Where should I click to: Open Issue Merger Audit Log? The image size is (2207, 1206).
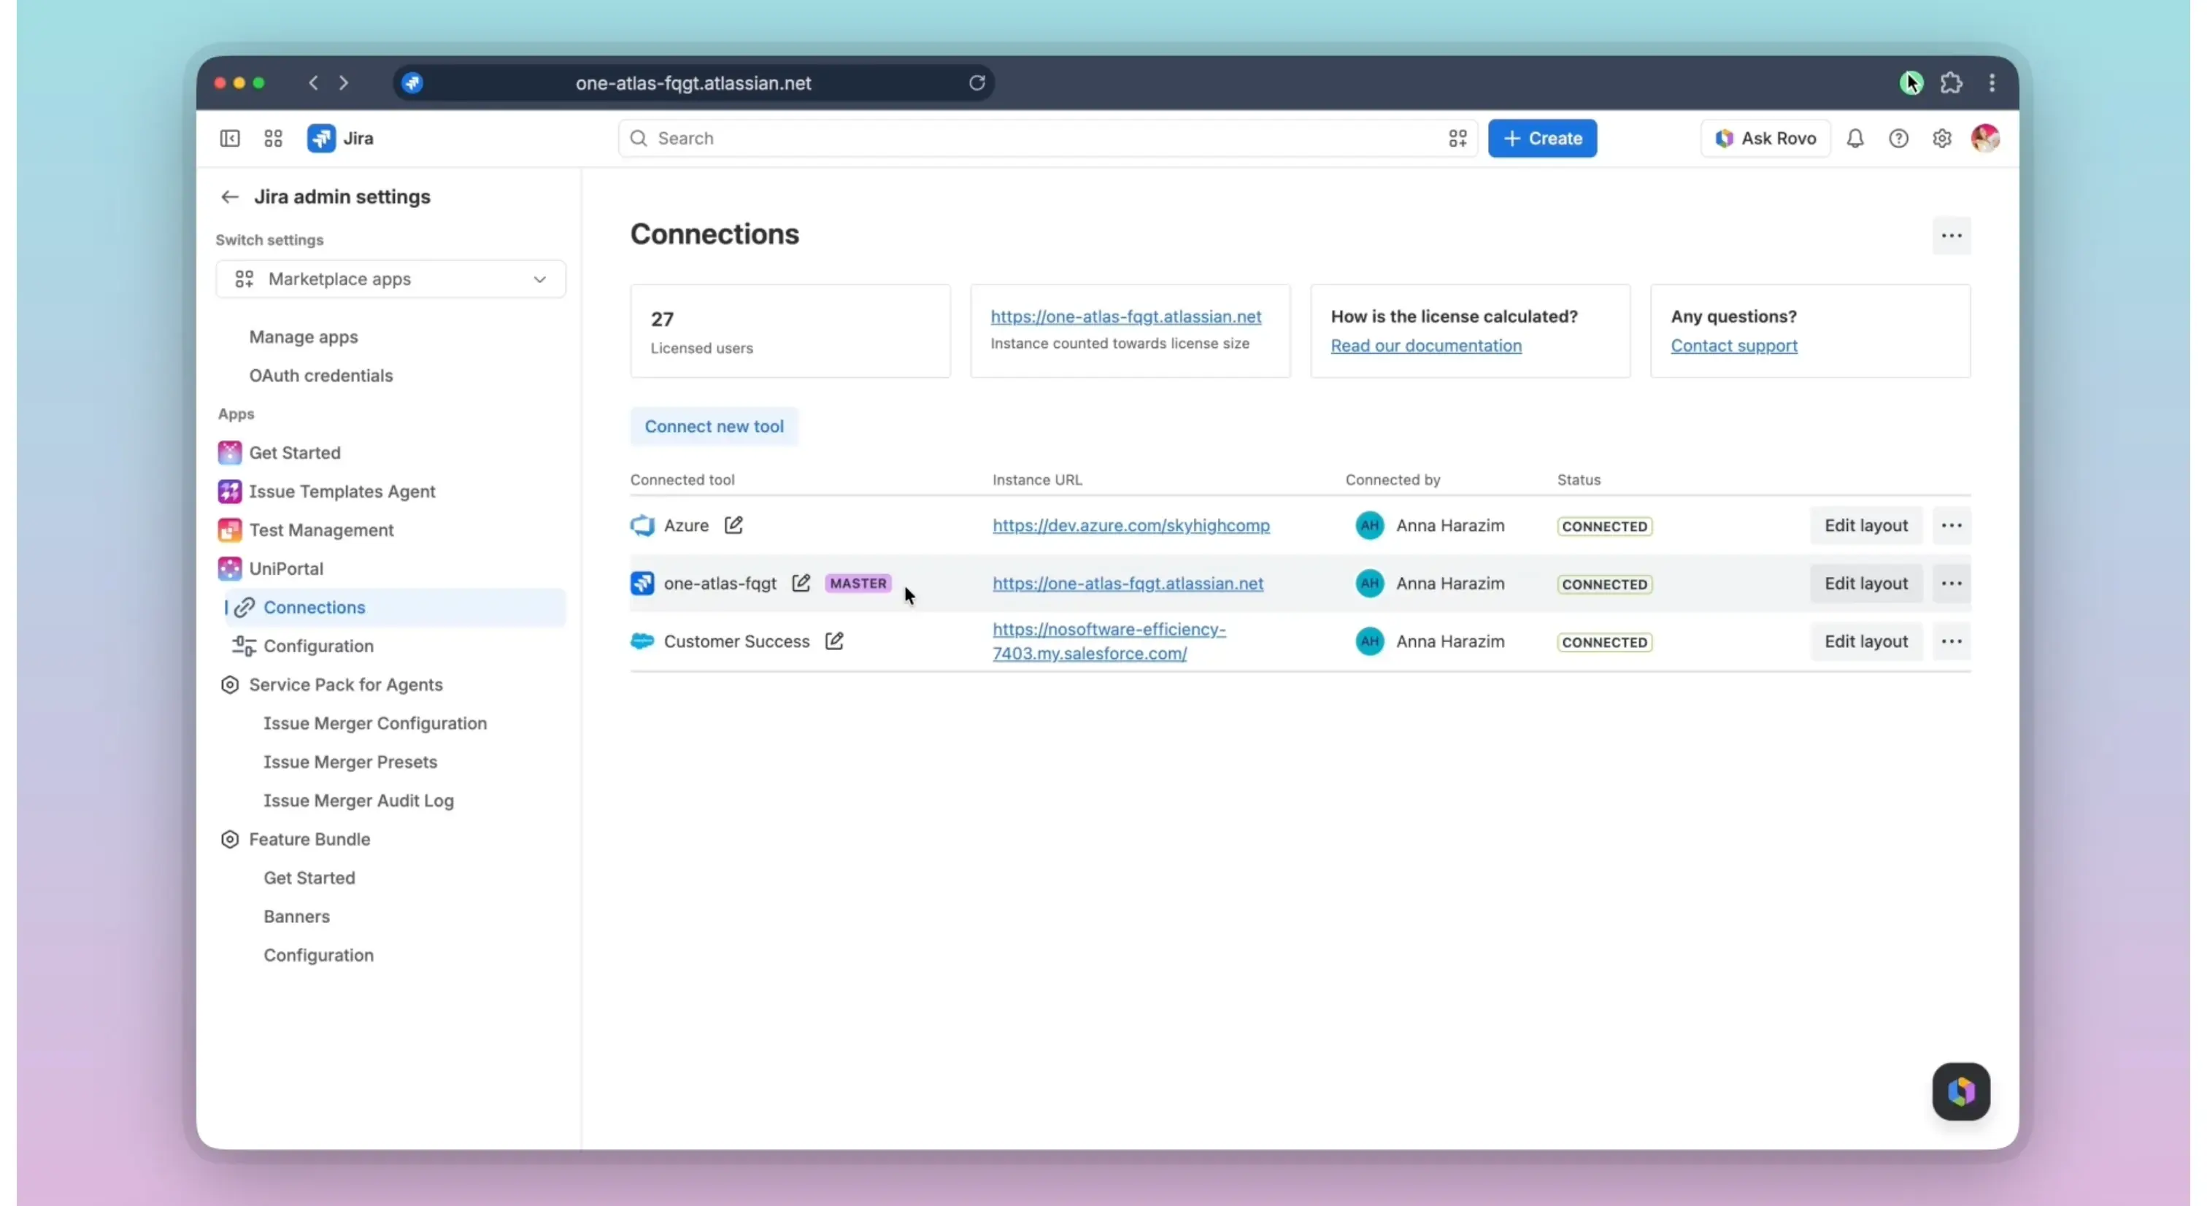(359, 800)
